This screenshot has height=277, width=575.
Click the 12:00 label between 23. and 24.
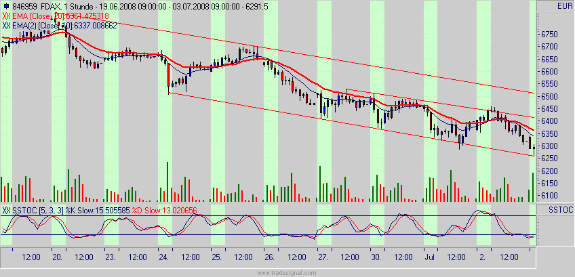point(137,257)
